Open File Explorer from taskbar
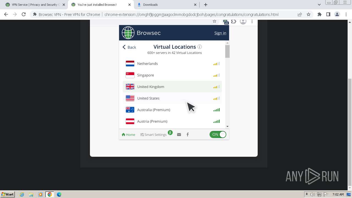Viewport: 352px width, 198px height. click(x=31, y=194)
